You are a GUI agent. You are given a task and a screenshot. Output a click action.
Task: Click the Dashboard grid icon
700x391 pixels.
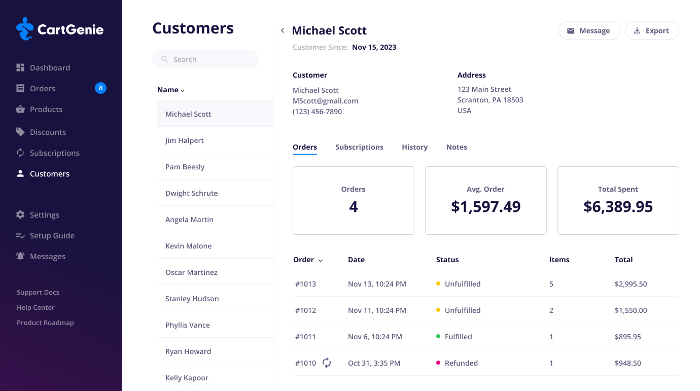[20, 67]
